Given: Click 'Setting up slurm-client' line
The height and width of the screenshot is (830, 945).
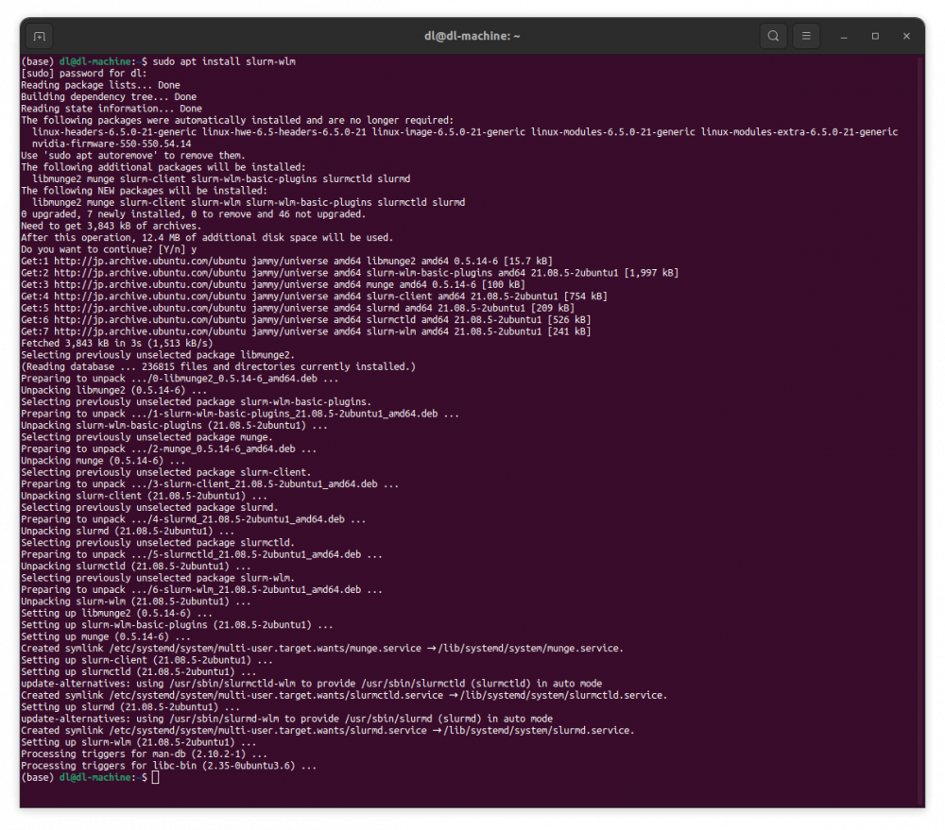Looking at the screenshot, I should point(147,660).
